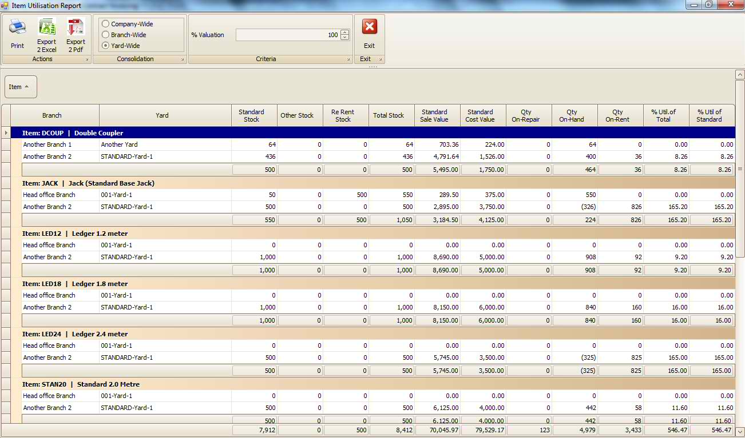Screen dimensions: 745x438
Task: Increase % Valuation with up arrow
Action: point(345,32)
